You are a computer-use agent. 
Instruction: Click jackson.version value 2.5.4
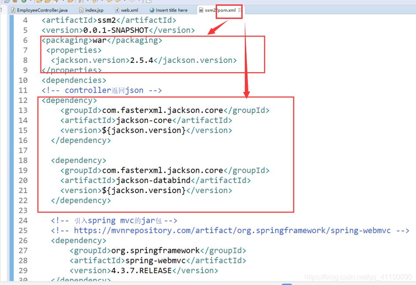point(142,60)
